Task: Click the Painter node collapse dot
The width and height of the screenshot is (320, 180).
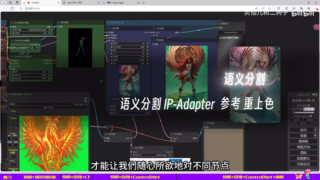Action: coord(9,94)
